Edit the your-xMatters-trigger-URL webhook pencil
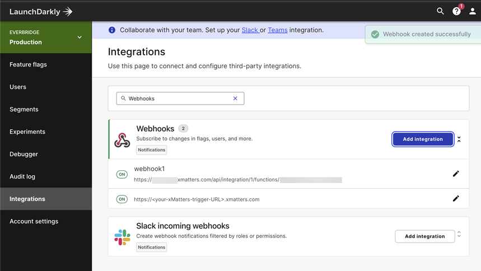This screenshot has height=271, width=481. coord(456,199)
